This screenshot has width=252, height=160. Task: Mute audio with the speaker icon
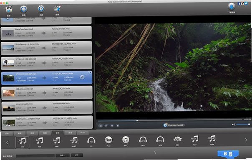point(233,124)
